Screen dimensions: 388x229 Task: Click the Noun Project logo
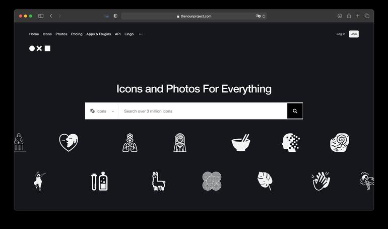(40, 48)
